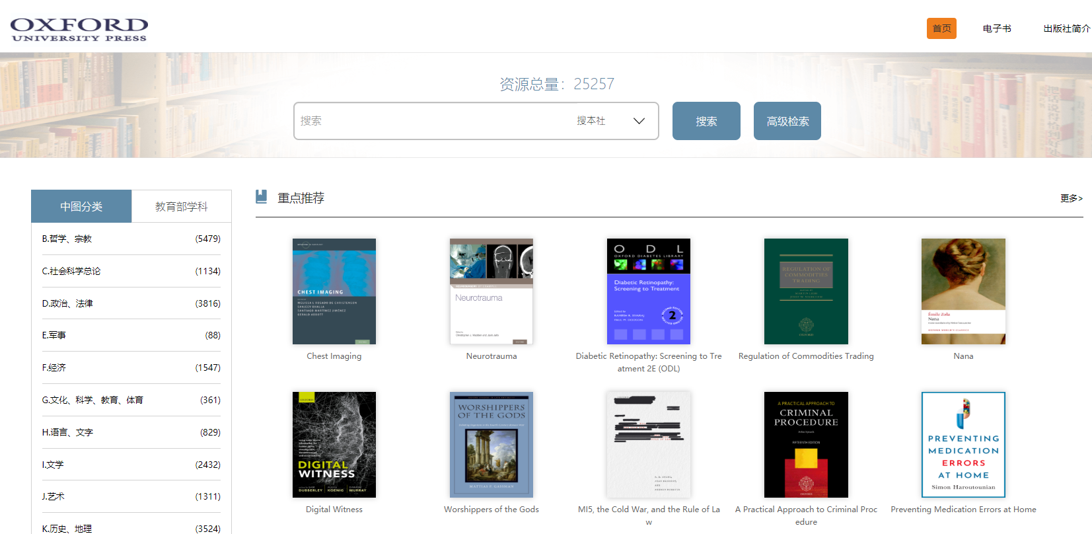Click the 资源总量: 25257 text
The height and width of the screenshot is (534, 1092).
(557, 84)
